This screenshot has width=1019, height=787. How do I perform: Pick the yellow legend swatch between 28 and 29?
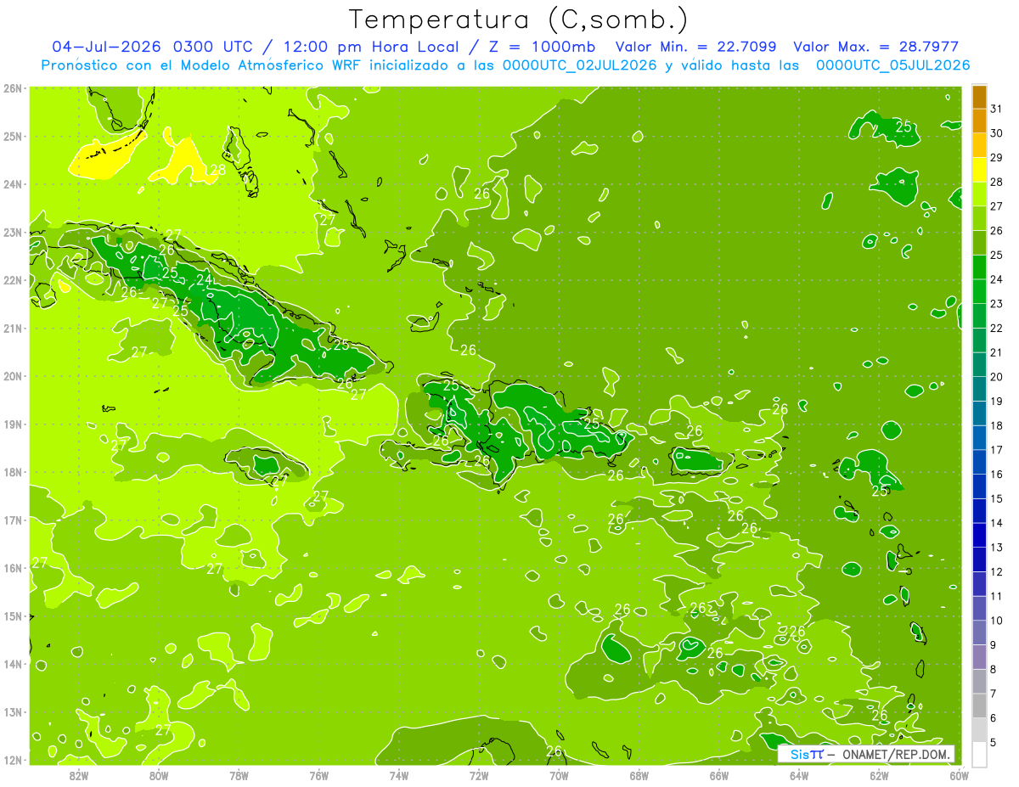pos(979,170)
